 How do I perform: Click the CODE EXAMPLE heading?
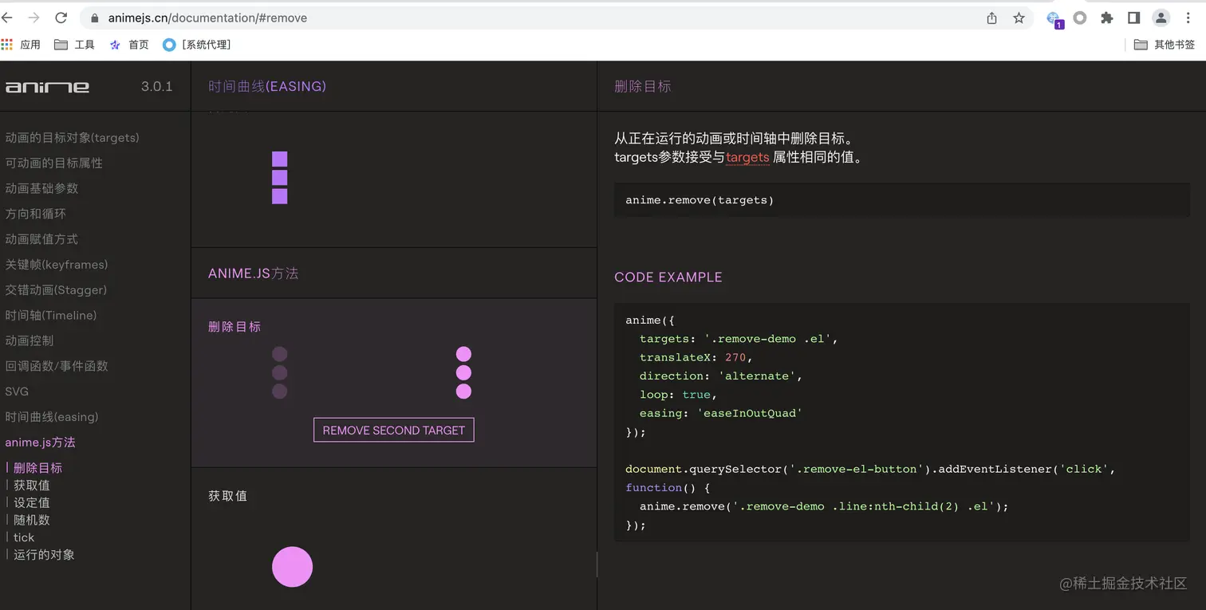click(x=668, y=277)
